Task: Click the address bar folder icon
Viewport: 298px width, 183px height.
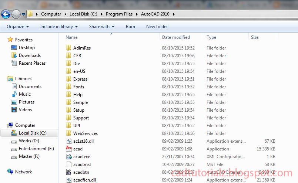Action: (30, 14)
